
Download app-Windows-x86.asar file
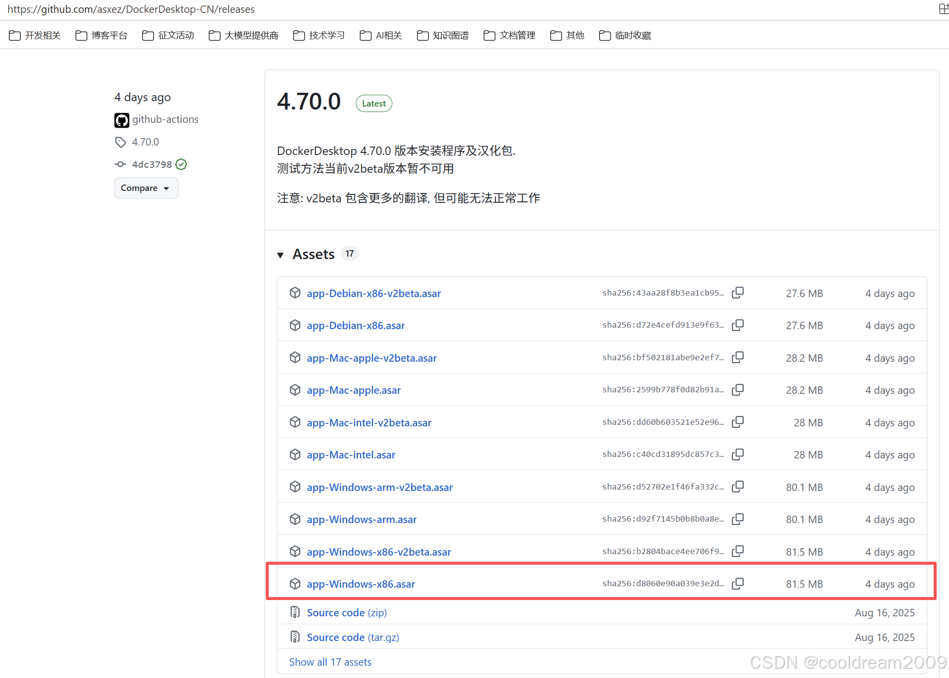[x=361, y=584]
